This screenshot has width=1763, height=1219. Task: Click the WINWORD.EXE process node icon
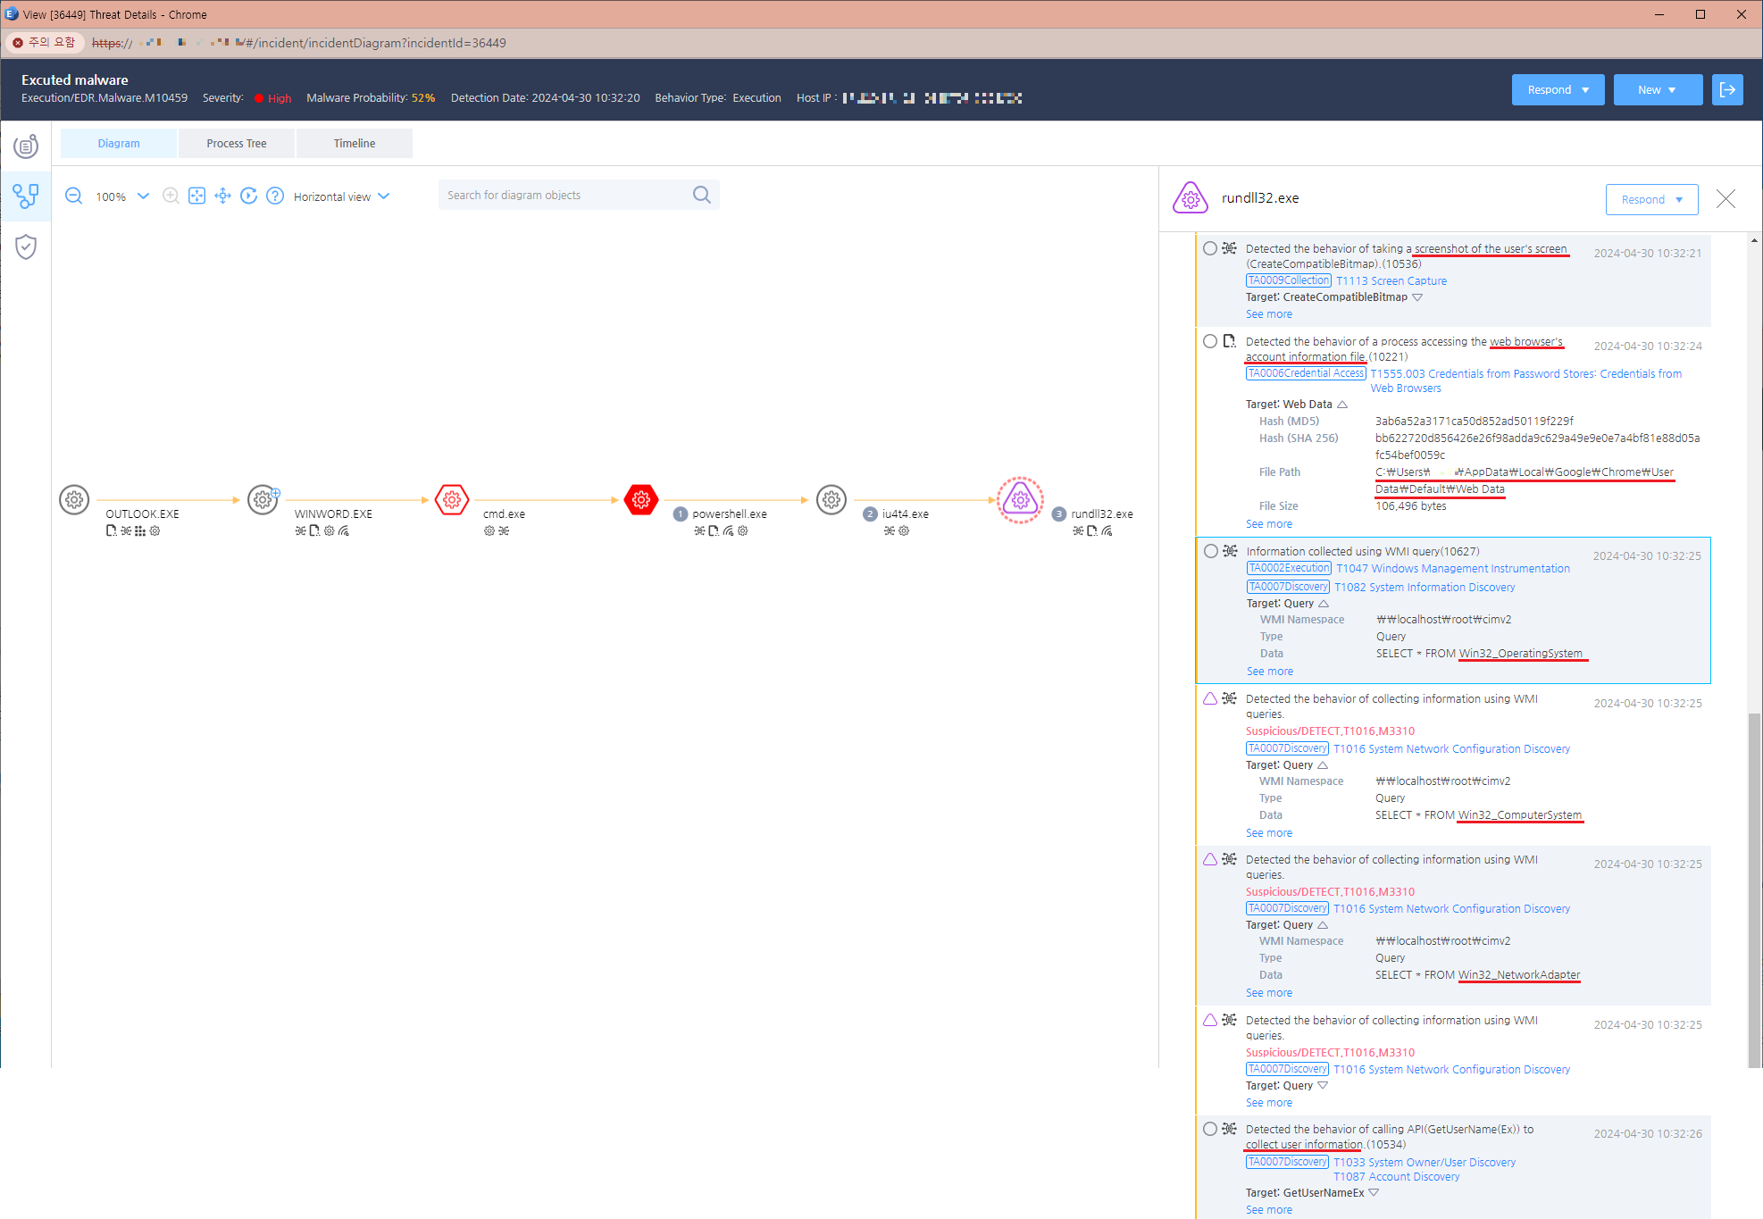[264, 497]
